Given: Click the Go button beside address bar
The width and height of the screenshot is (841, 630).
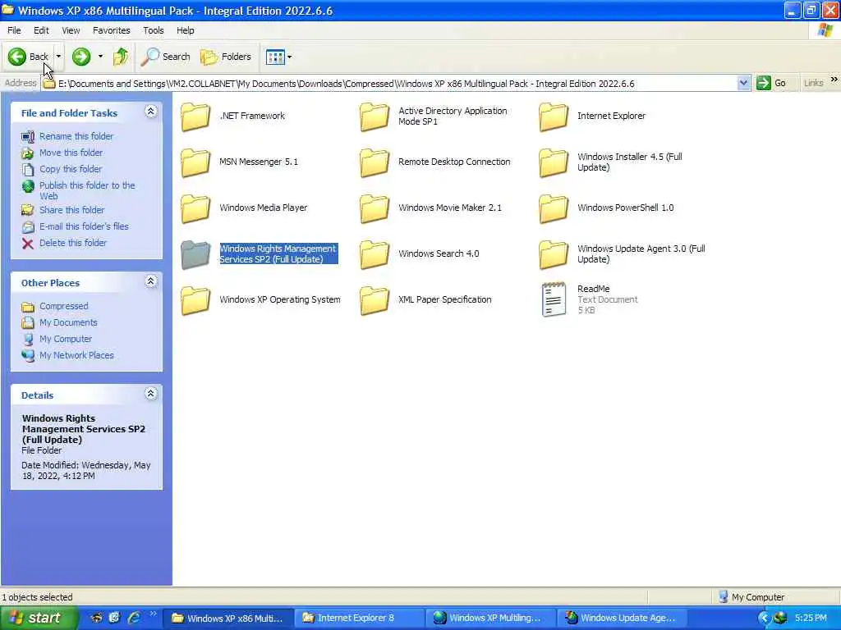Looking at the screenshot, I should pos(771,83).
